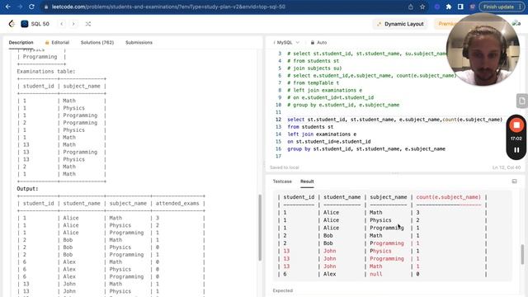Open LeetCode home logo
This screenshot has width=528, height=297.
click(12, 24)
